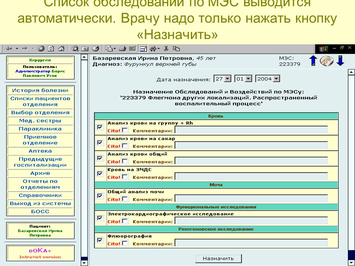Enable Cito! for Флюорография

click(x=125, y=243)
